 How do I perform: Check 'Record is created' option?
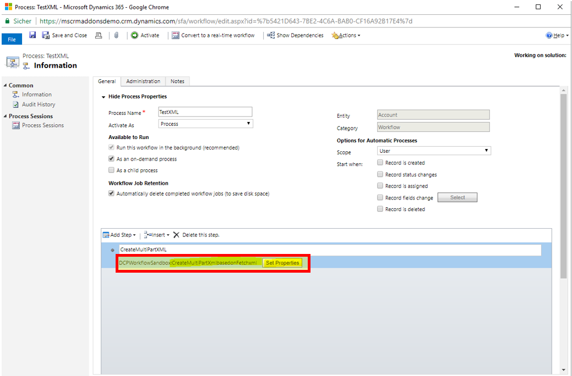tap(380, 163)
